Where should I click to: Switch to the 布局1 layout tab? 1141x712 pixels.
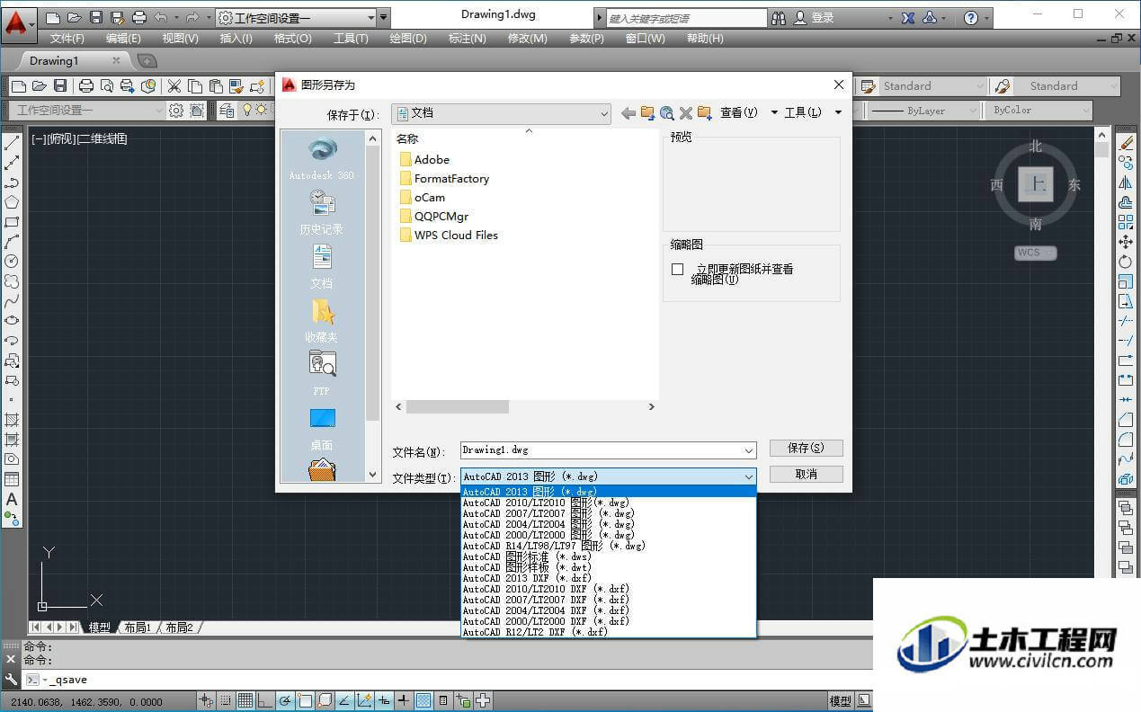138,627
